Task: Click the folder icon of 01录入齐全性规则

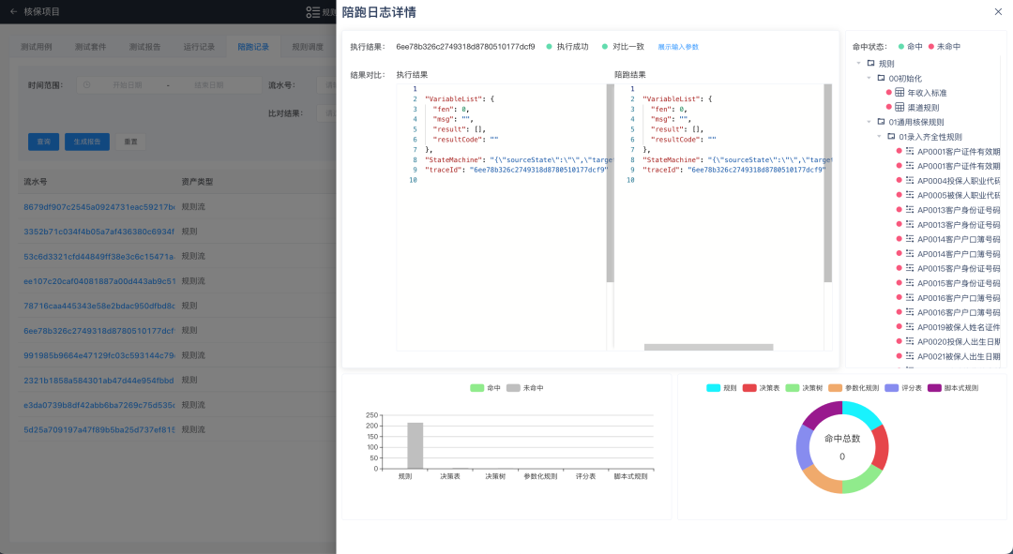Action: tap(890, 137)
